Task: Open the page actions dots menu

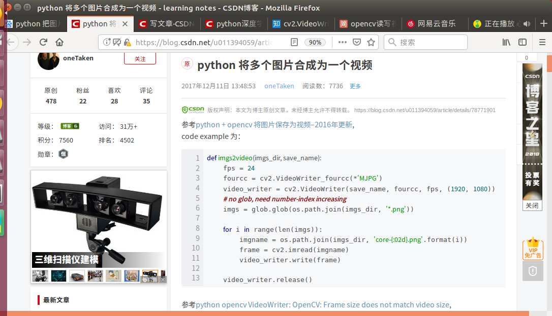Action: (342, 43)
